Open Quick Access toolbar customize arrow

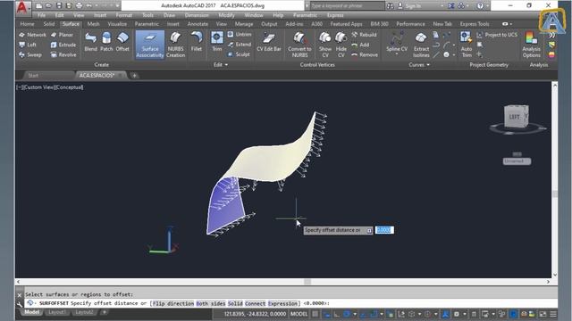(117, 6)
